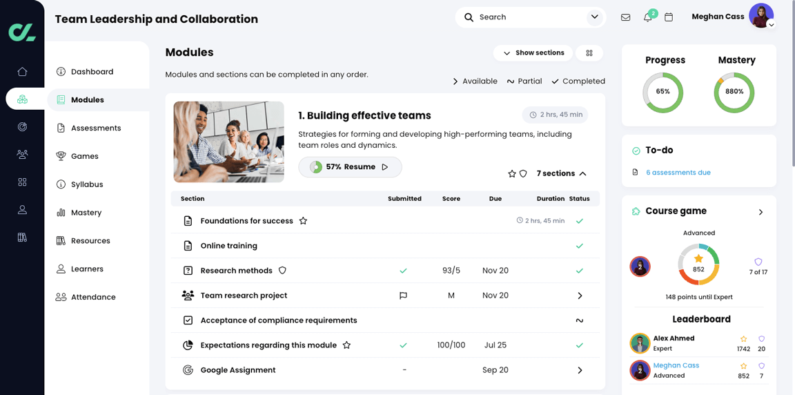The image size is (795, 395).
Task: Click the To-do check circle icon
Action: 636,151
